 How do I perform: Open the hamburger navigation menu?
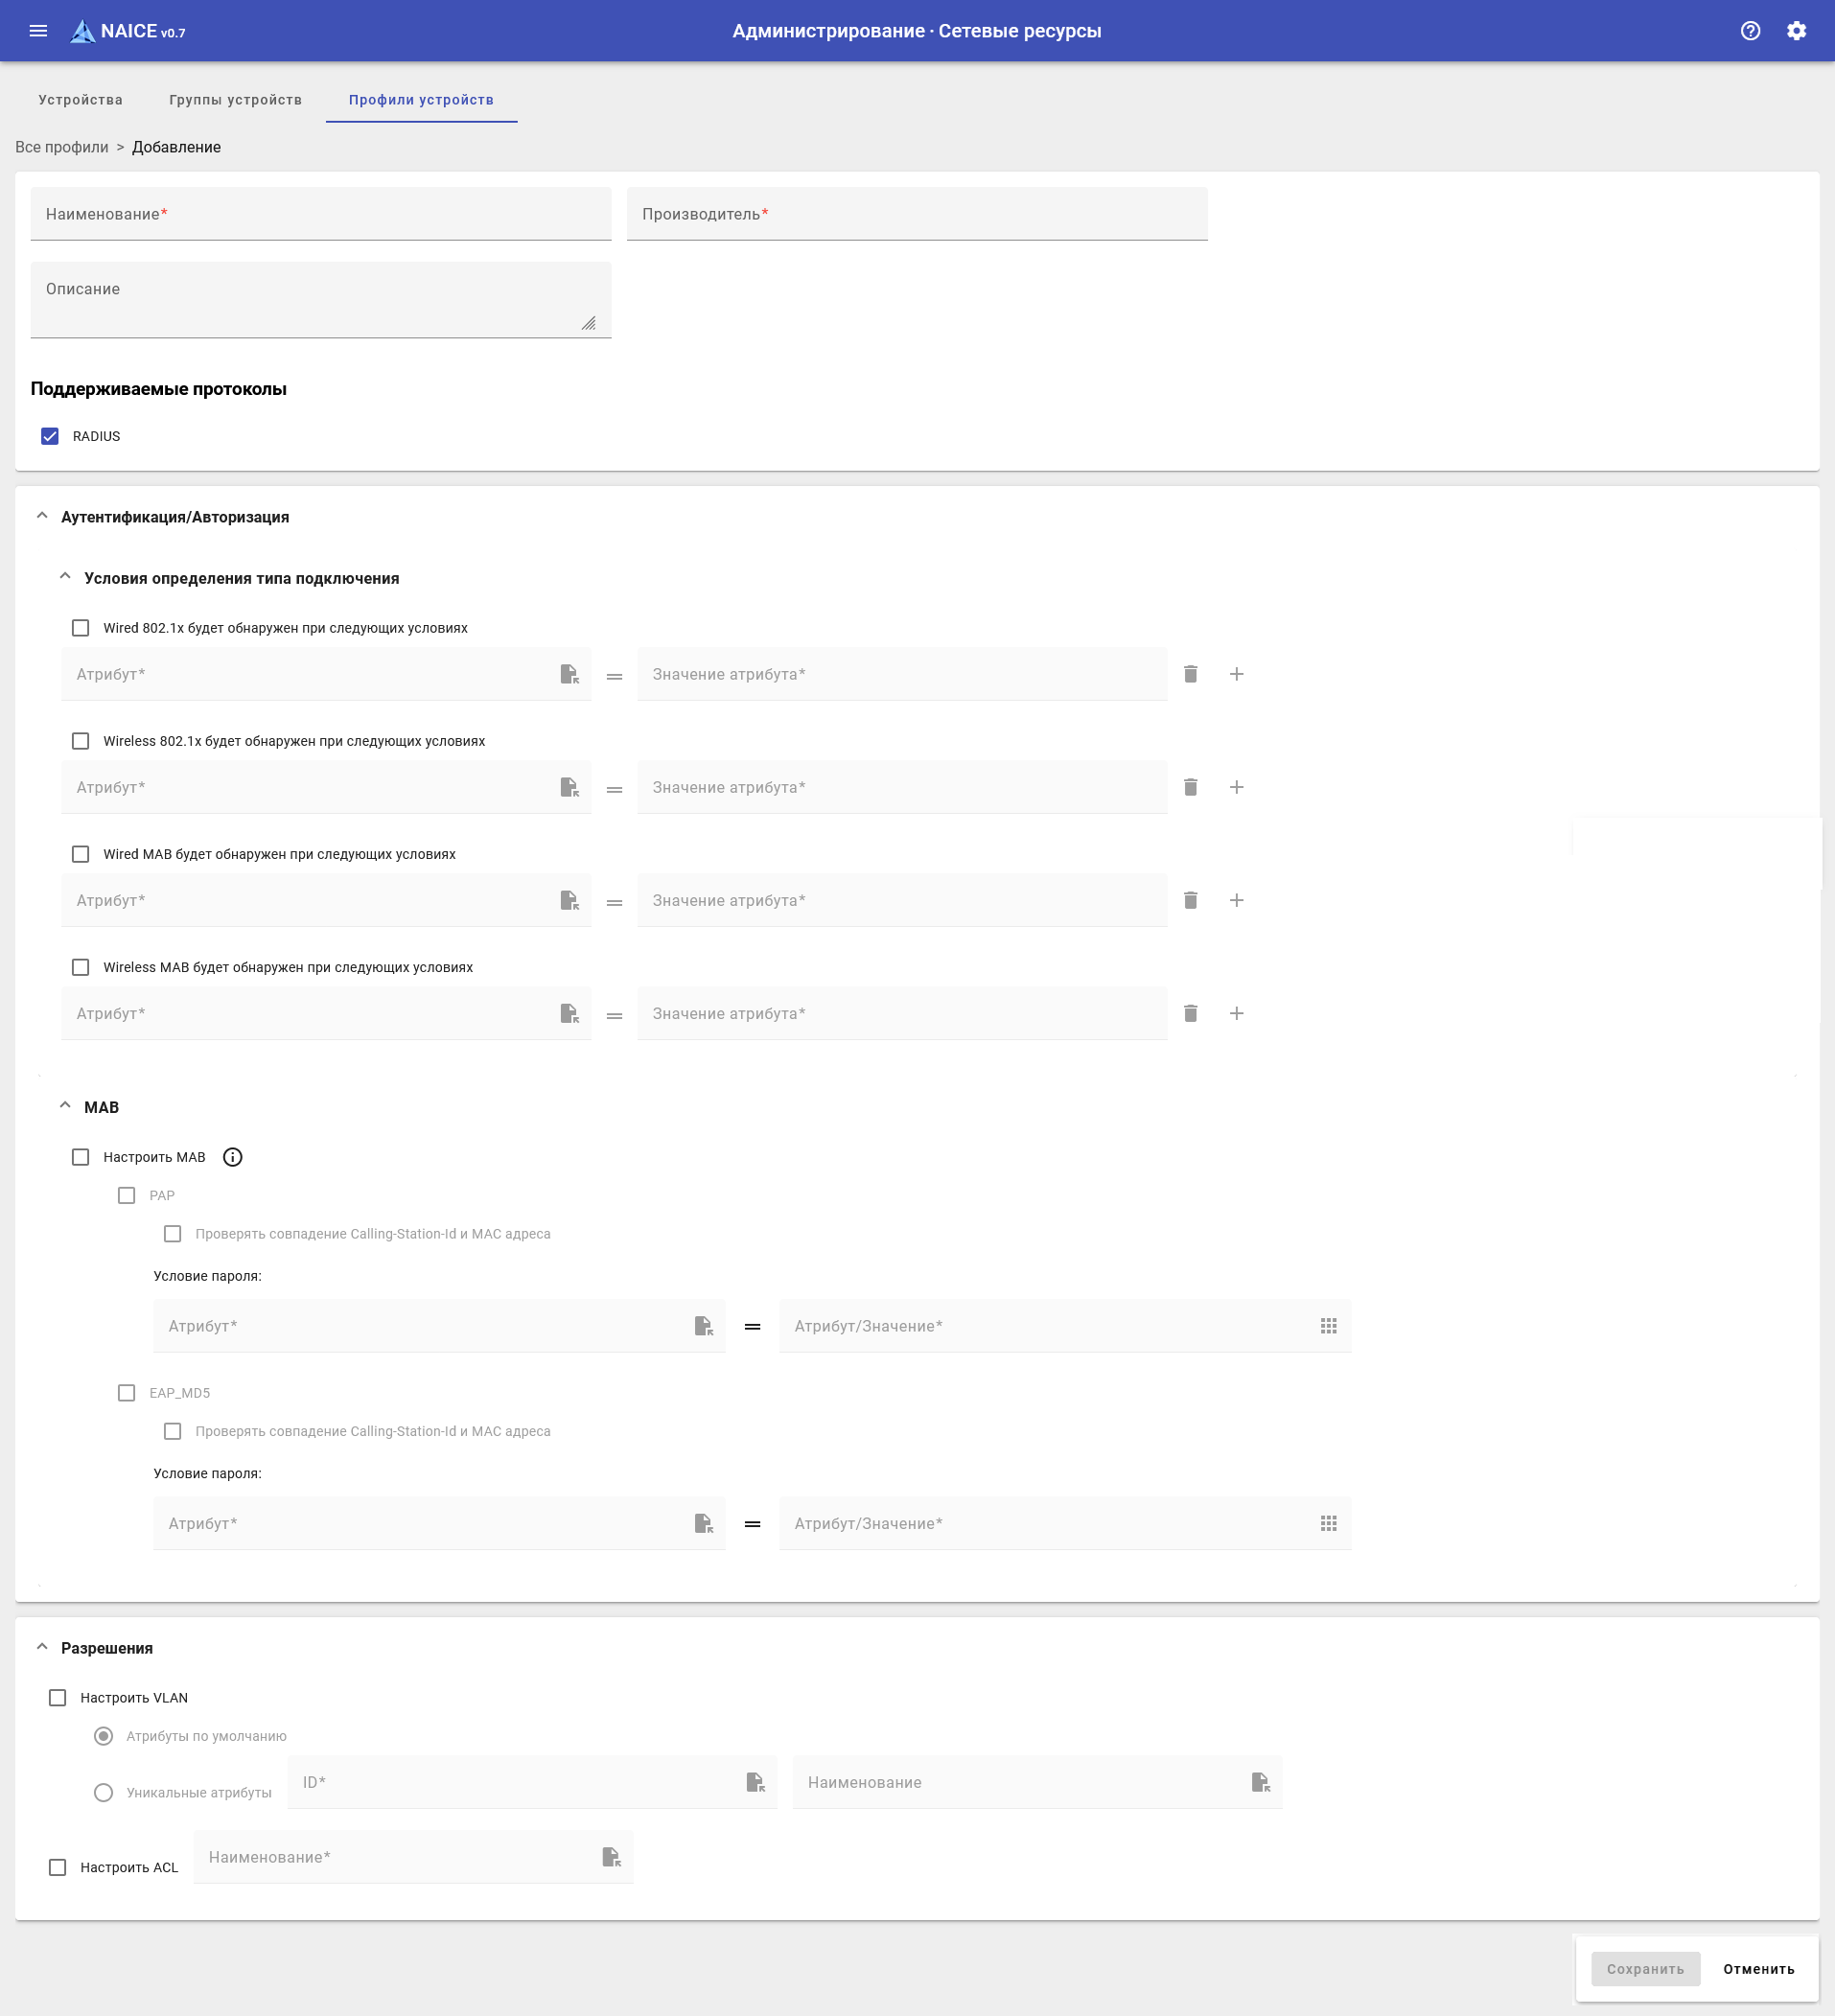click(38, 31)
